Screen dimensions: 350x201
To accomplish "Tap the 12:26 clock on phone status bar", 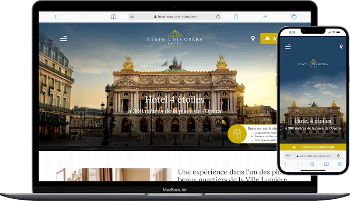I will tap(292, 32).
